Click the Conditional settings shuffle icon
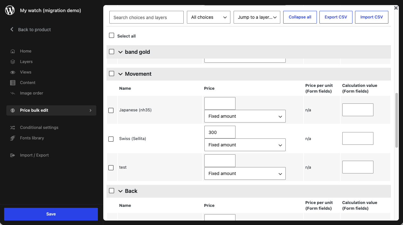This screenshot has width=403, height=225. (x=13, y=128)
